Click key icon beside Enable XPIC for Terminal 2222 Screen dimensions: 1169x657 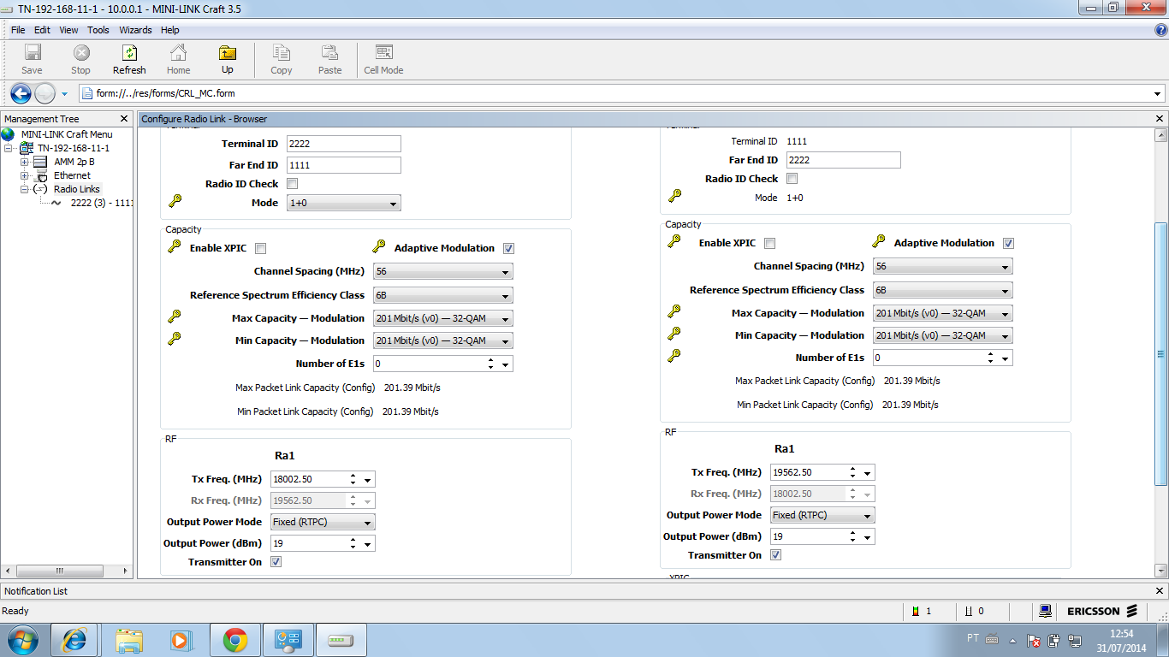[x=175, y=246]
